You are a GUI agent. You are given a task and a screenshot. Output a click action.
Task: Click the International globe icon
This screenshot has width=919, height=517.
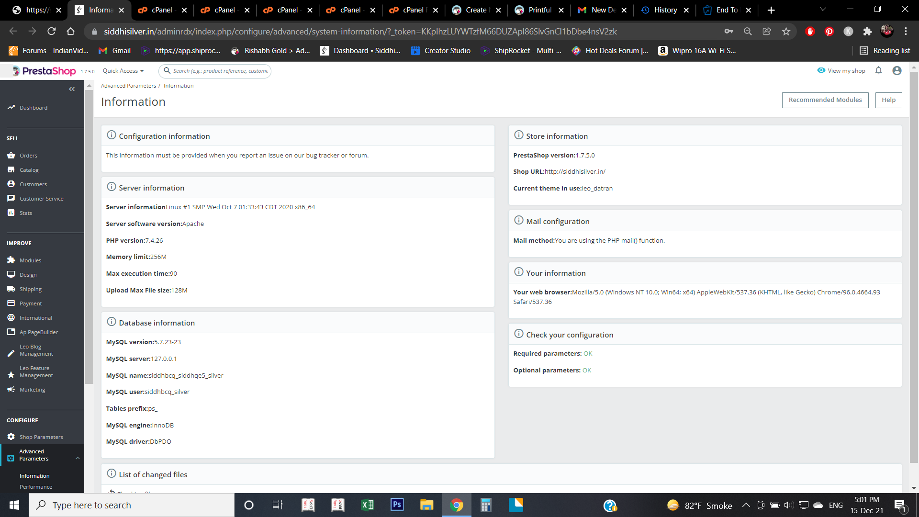pos(11,317)
